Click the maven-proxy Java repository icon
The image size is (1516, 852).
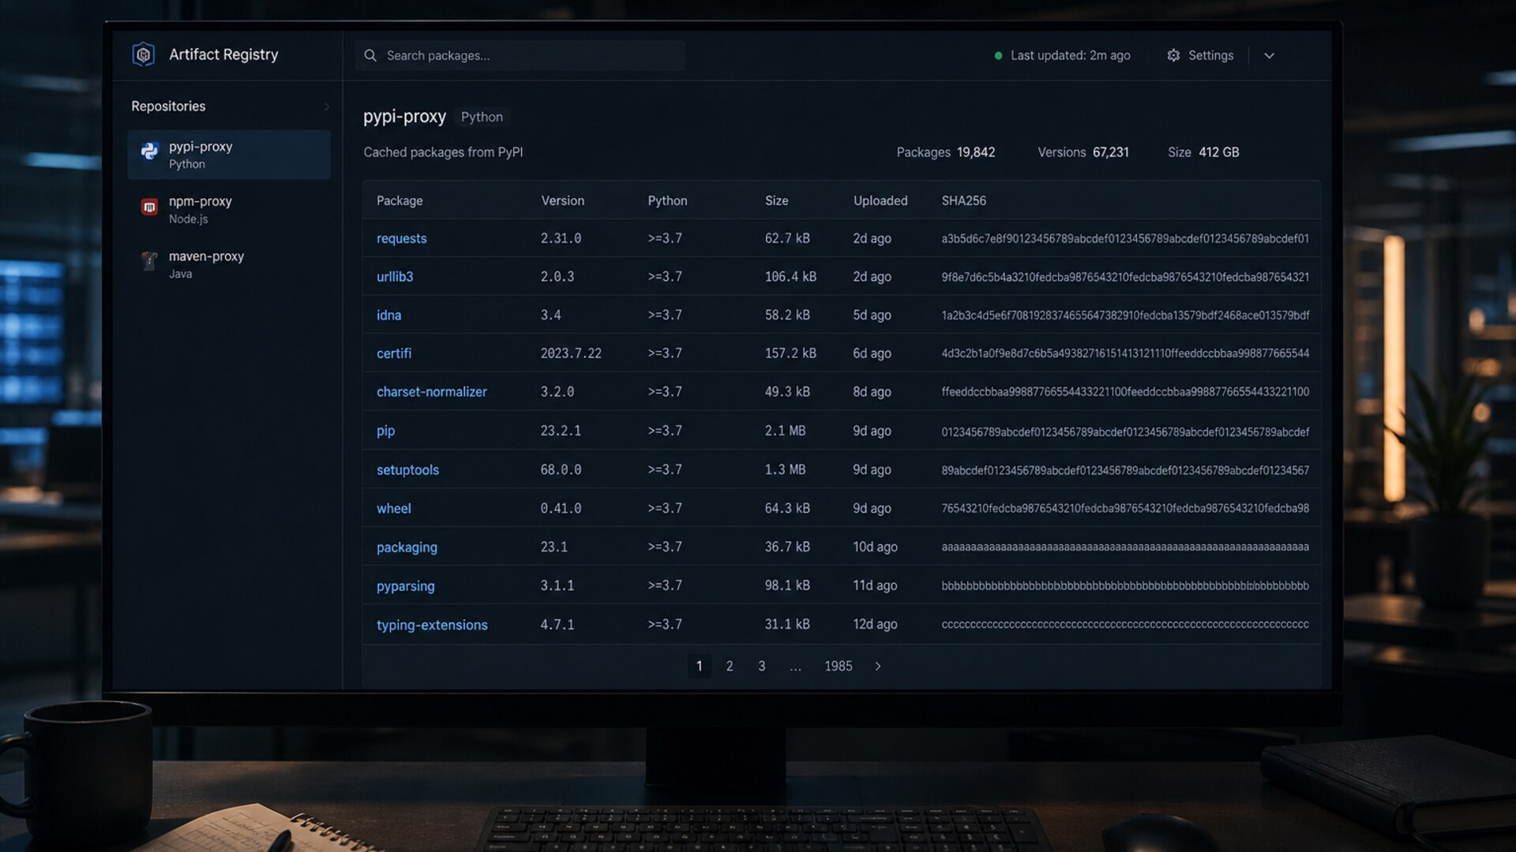pos(149,261)
